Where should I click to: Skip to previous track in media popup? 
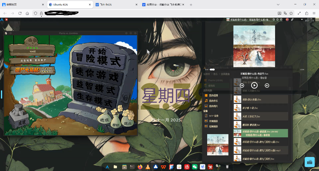[242, 85]
